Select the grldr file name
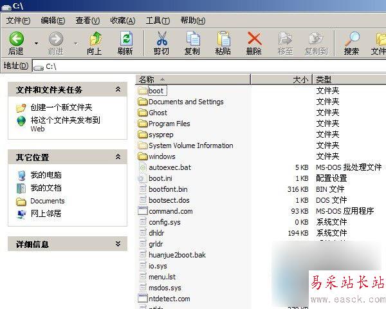386x309 pixels. pyautogui.click(x=156, y=244)
